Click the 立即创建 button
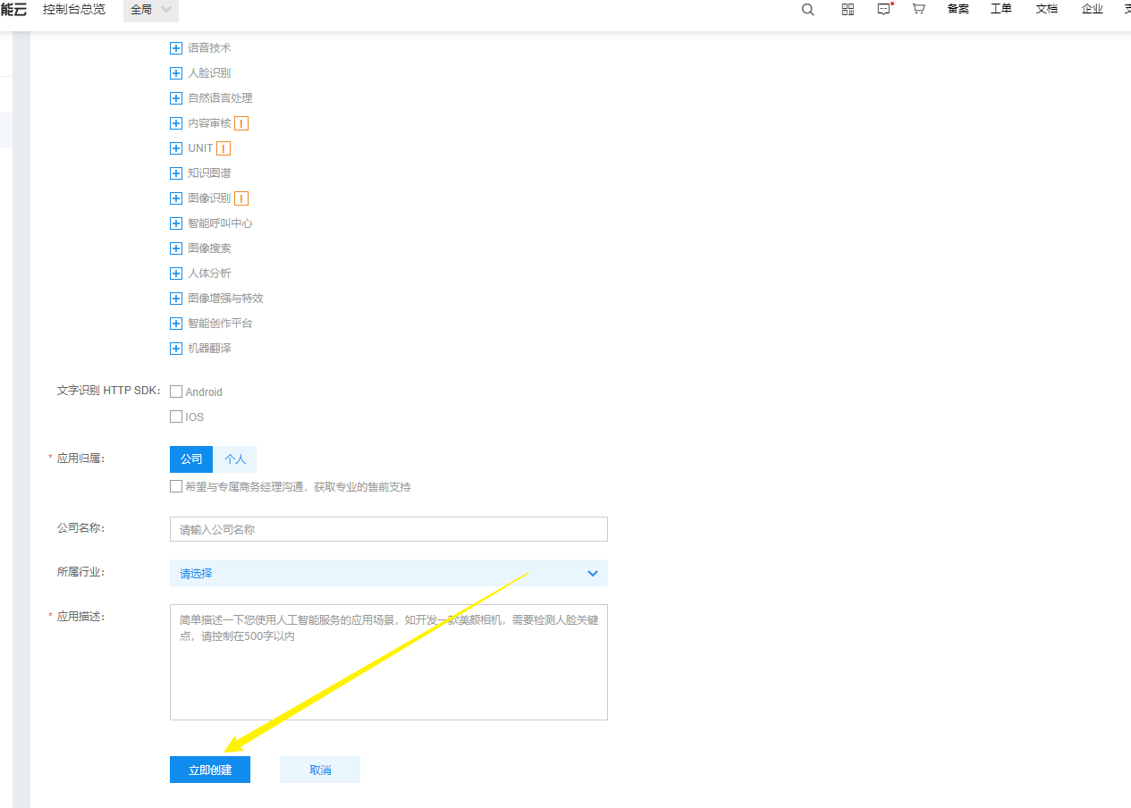 (x=209, y=769)
